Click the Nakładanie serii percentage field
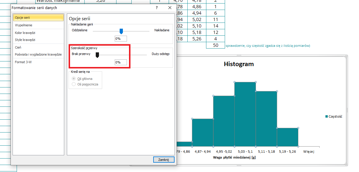Image resolution: width=359 pixels, height=172 pixels. pos(121,39)
